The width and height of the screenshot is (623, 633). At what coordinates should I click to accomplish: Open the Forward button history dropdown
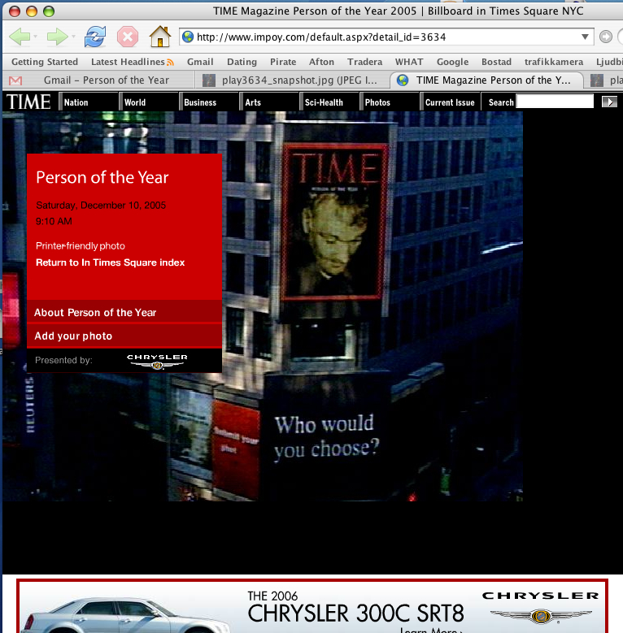[x=73, y=37]
